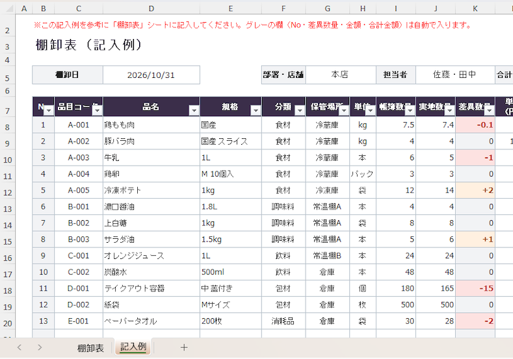Screen dimensions: 513x359
Task: Expand the 実地数量 column filter
Action: [x=449, y=111]
